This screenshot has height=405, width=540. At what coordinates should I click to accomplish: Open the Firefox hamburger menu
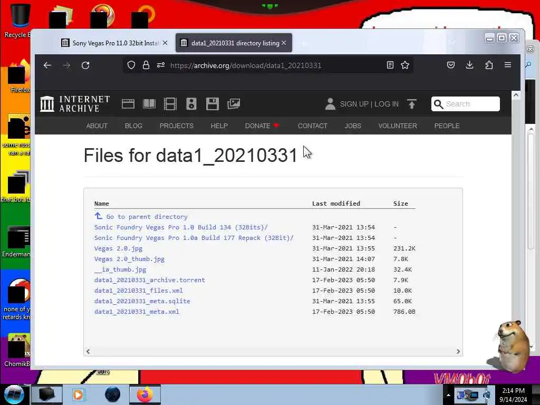click(508, 65)
